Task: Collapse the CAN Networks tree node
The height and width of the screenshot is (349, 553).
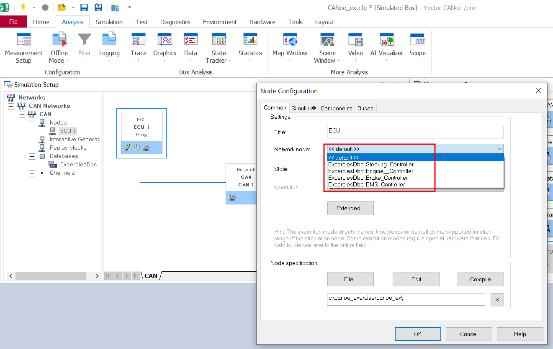Action: click(x=11, y=106)
